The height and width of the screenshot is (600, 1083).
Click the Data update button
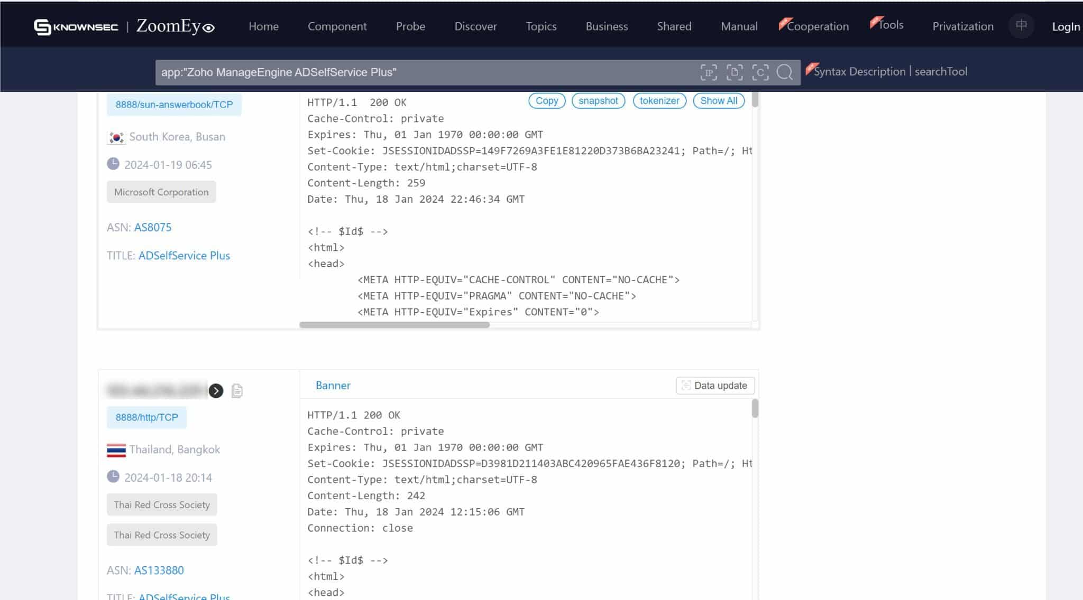(715, 386)
